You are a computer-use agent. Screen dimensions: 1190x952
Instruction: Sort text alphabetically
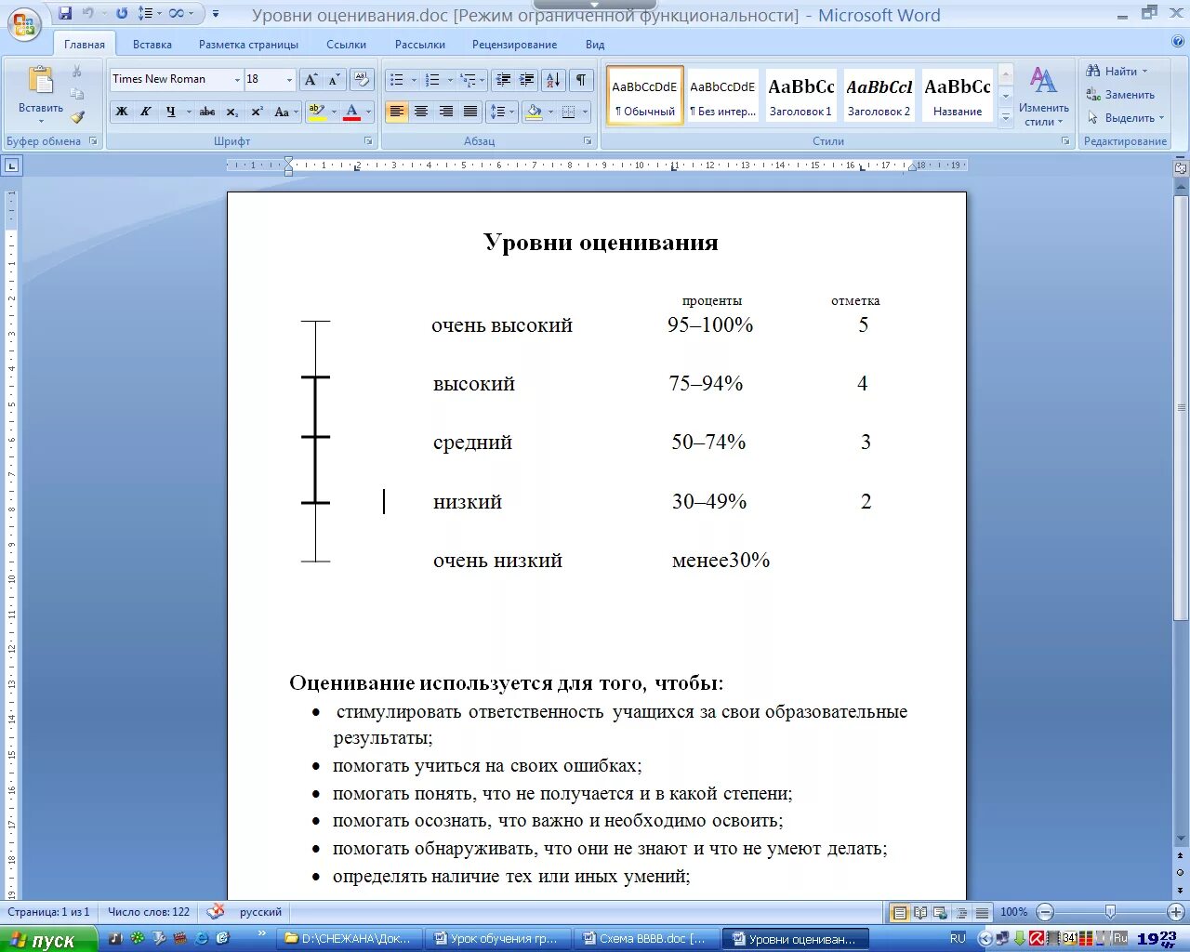(553, 80)
